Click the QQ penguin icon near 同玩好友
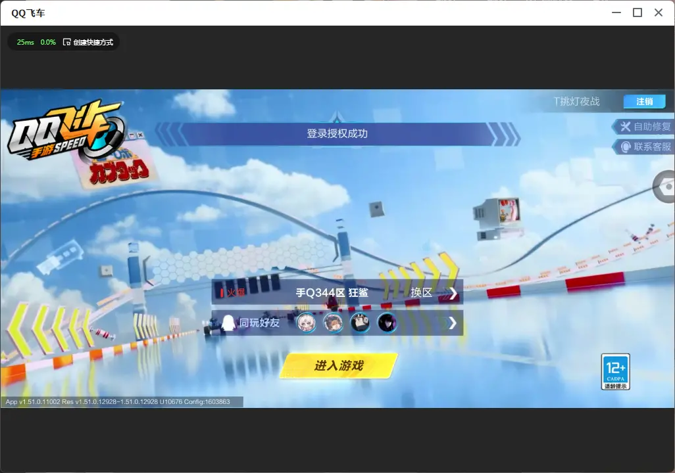 click(x=228, y=323)
